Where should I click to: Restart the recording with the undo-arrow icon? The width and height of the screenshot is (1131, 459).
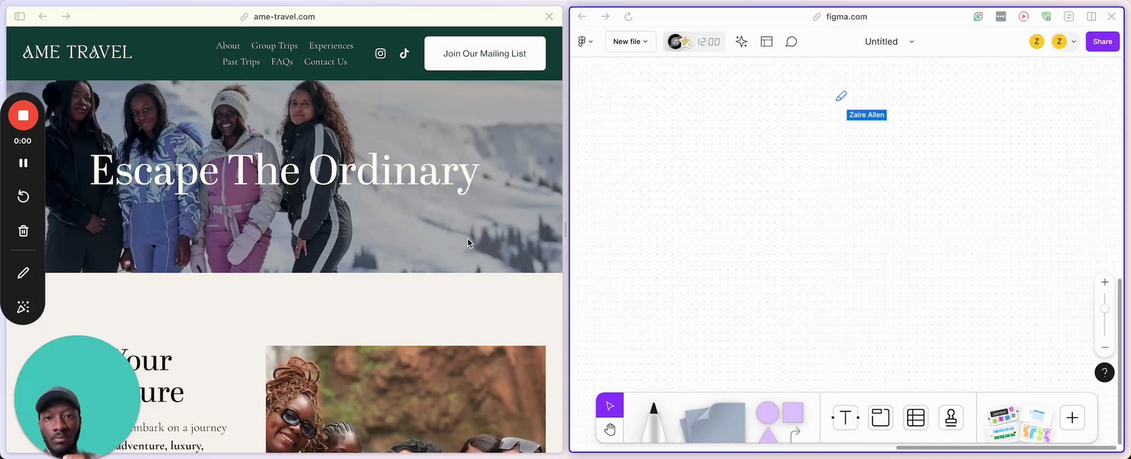[23, 196]
